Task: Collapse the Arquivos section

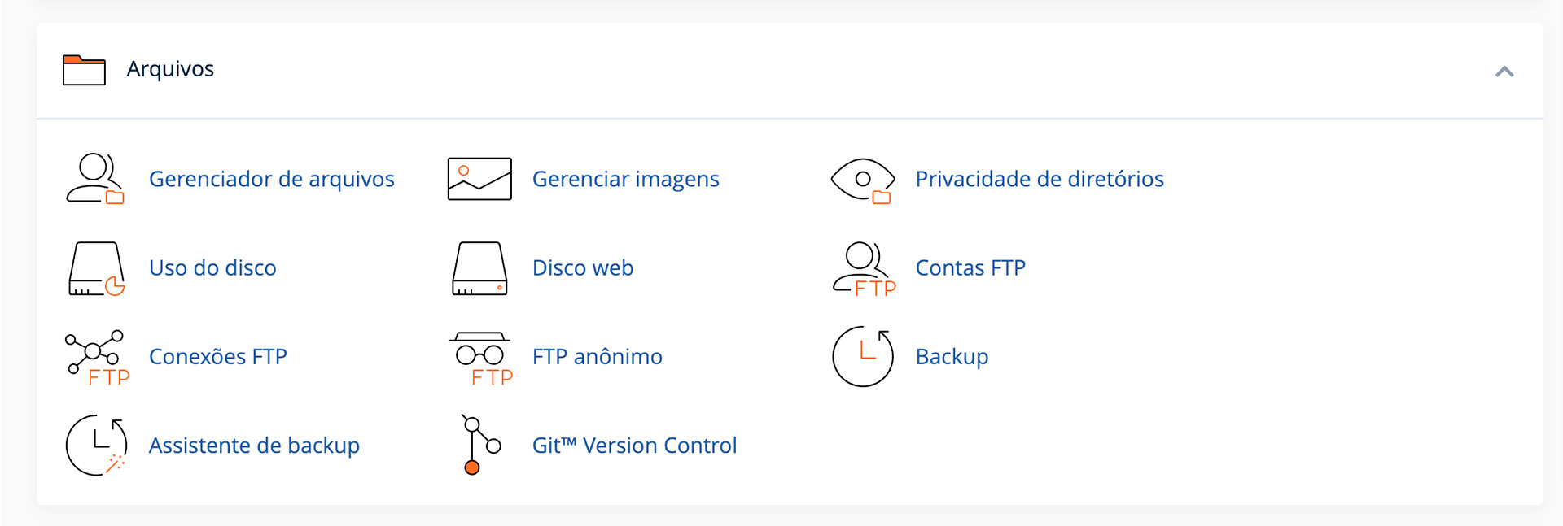Action: coord(1505,72)
